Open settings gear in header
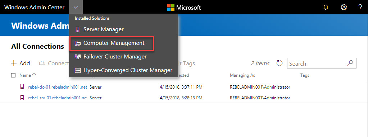 pyautogui.click(x=344, y=7)
